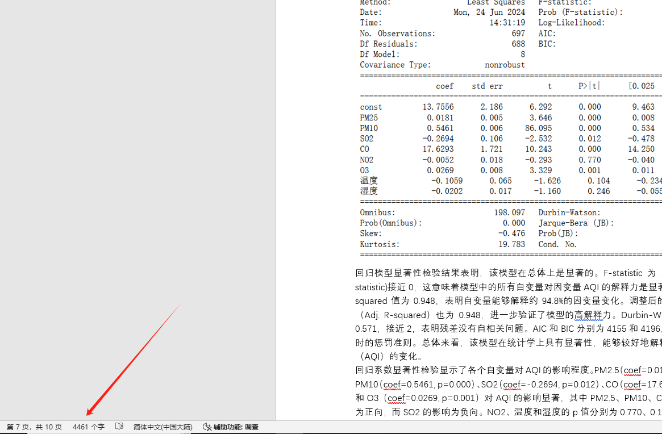Click the 'BIC:' label in the summary table
This screenshot has height=434, width=662.
(547, 44)
